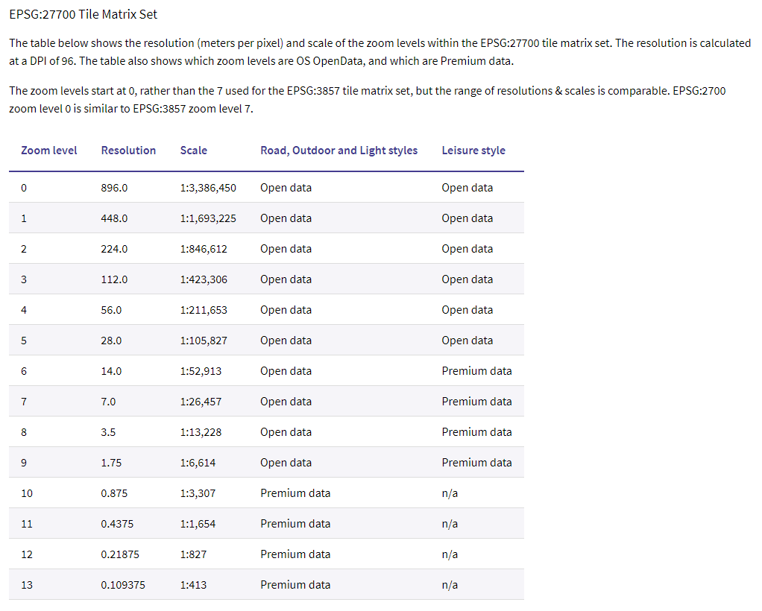Click 'Premium data' Road styles cell, row 13
762x611 pixels.
coord(295,586)
